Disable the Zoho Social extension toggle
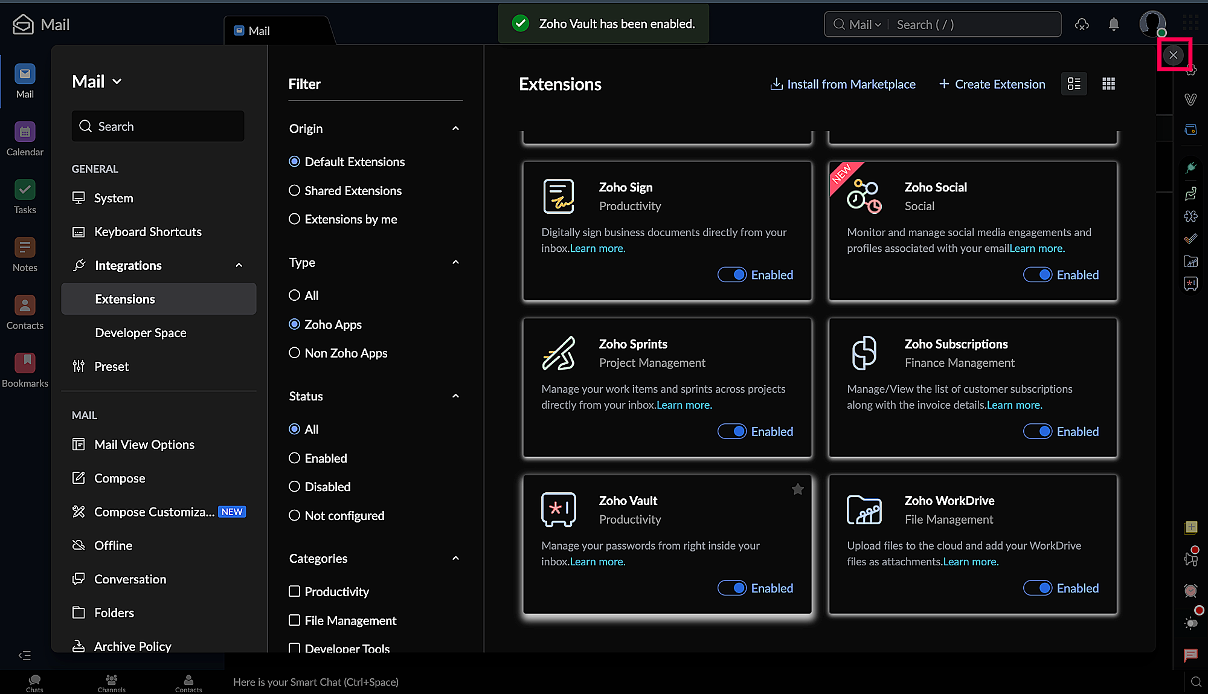The image size is (1208, 694). [x=1038, y=275]
